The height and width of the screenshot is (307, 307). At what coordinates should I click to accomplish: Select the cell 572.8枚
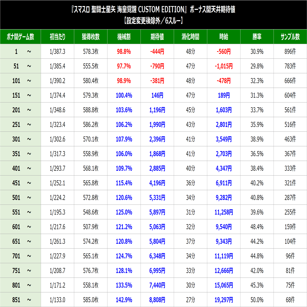tap(91, 198)
